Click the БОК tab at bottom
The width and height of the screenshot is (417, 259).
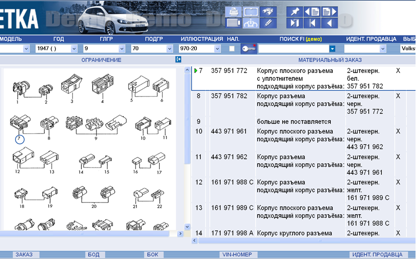[x=152, y=255]
